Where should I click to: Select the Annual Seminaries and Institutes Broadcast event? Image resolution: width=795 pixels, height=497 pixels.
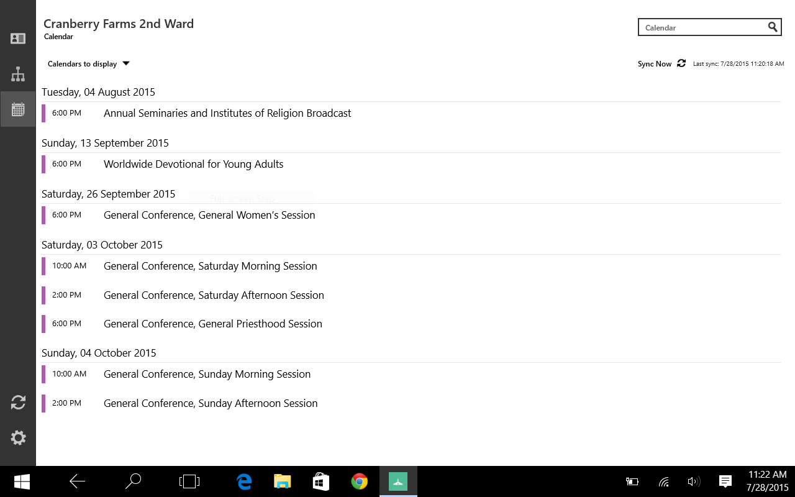[x=227, y=113]
